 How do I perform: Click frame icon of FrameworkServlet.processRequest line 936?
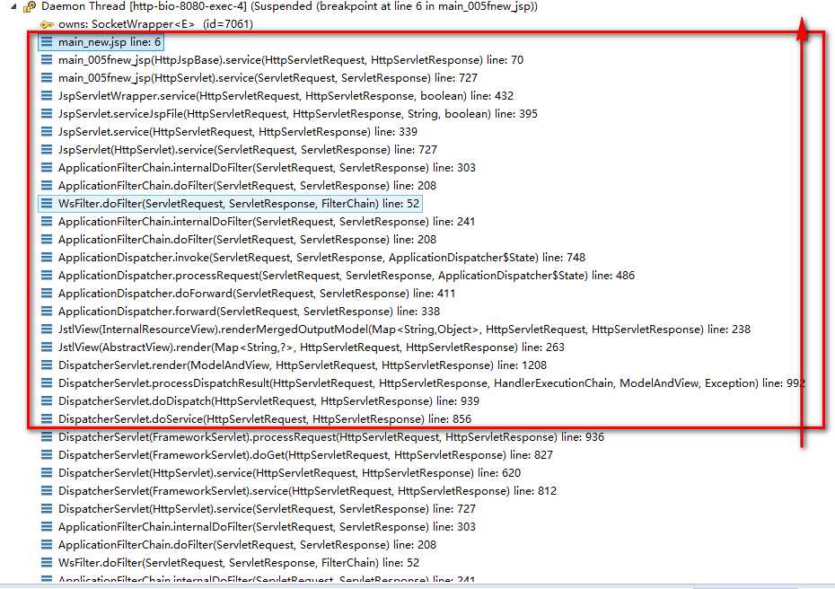(47, 437)
